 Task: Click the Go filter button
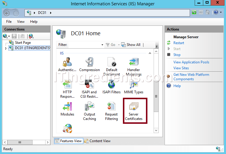[x=111, y=45]
